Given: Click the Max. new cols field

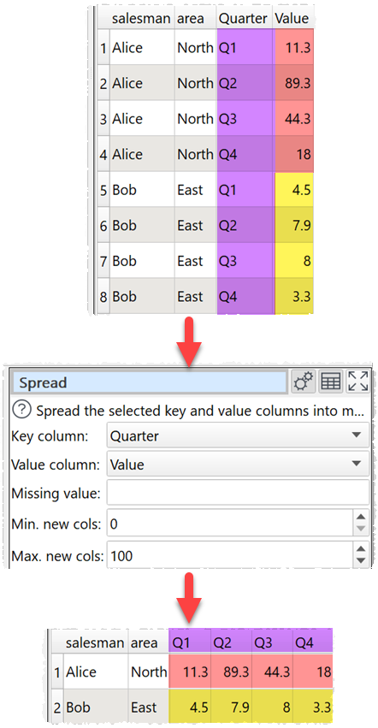Looking at the screenshot, I should 230,554.
